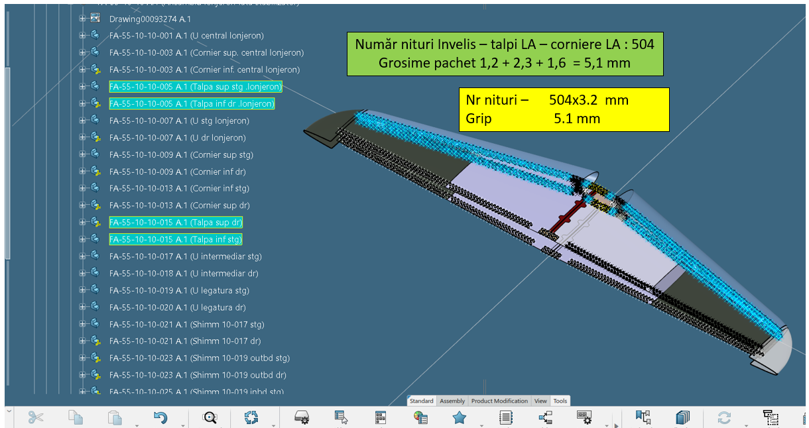Open the Product Modification tab
This screenshot has width=809, height=428.
tap(499, 401)
